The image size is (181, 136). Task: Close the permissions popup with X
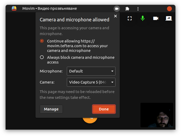coord(115,16)
